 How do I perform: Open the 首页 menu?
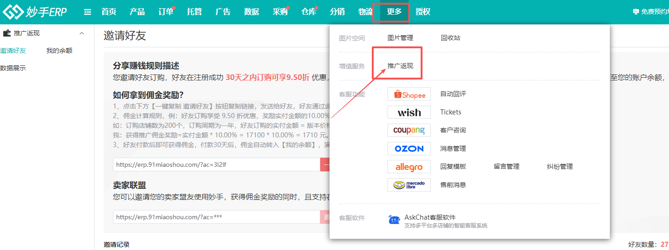pyautogui.click(x=109, y=12)
